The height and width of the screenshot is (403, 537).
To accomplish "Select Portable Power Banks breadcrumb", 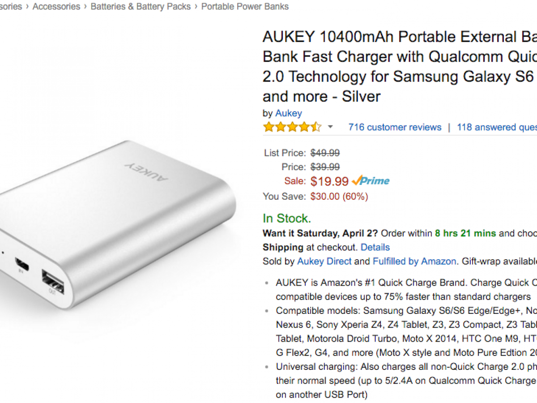I will point(245,7).
